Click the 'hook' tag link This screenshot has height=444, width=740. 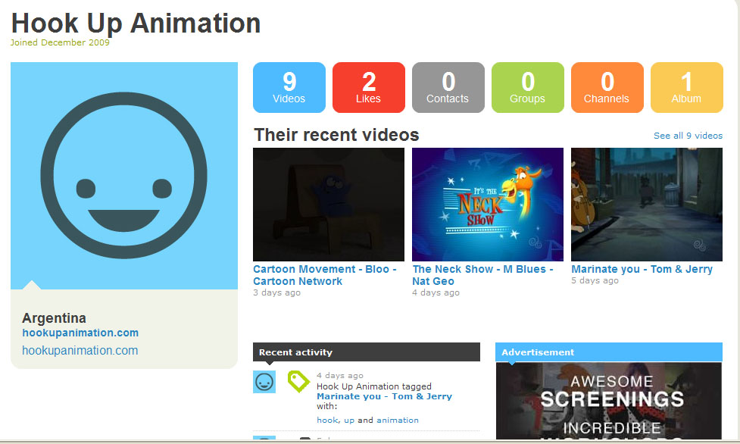point(327,420)
